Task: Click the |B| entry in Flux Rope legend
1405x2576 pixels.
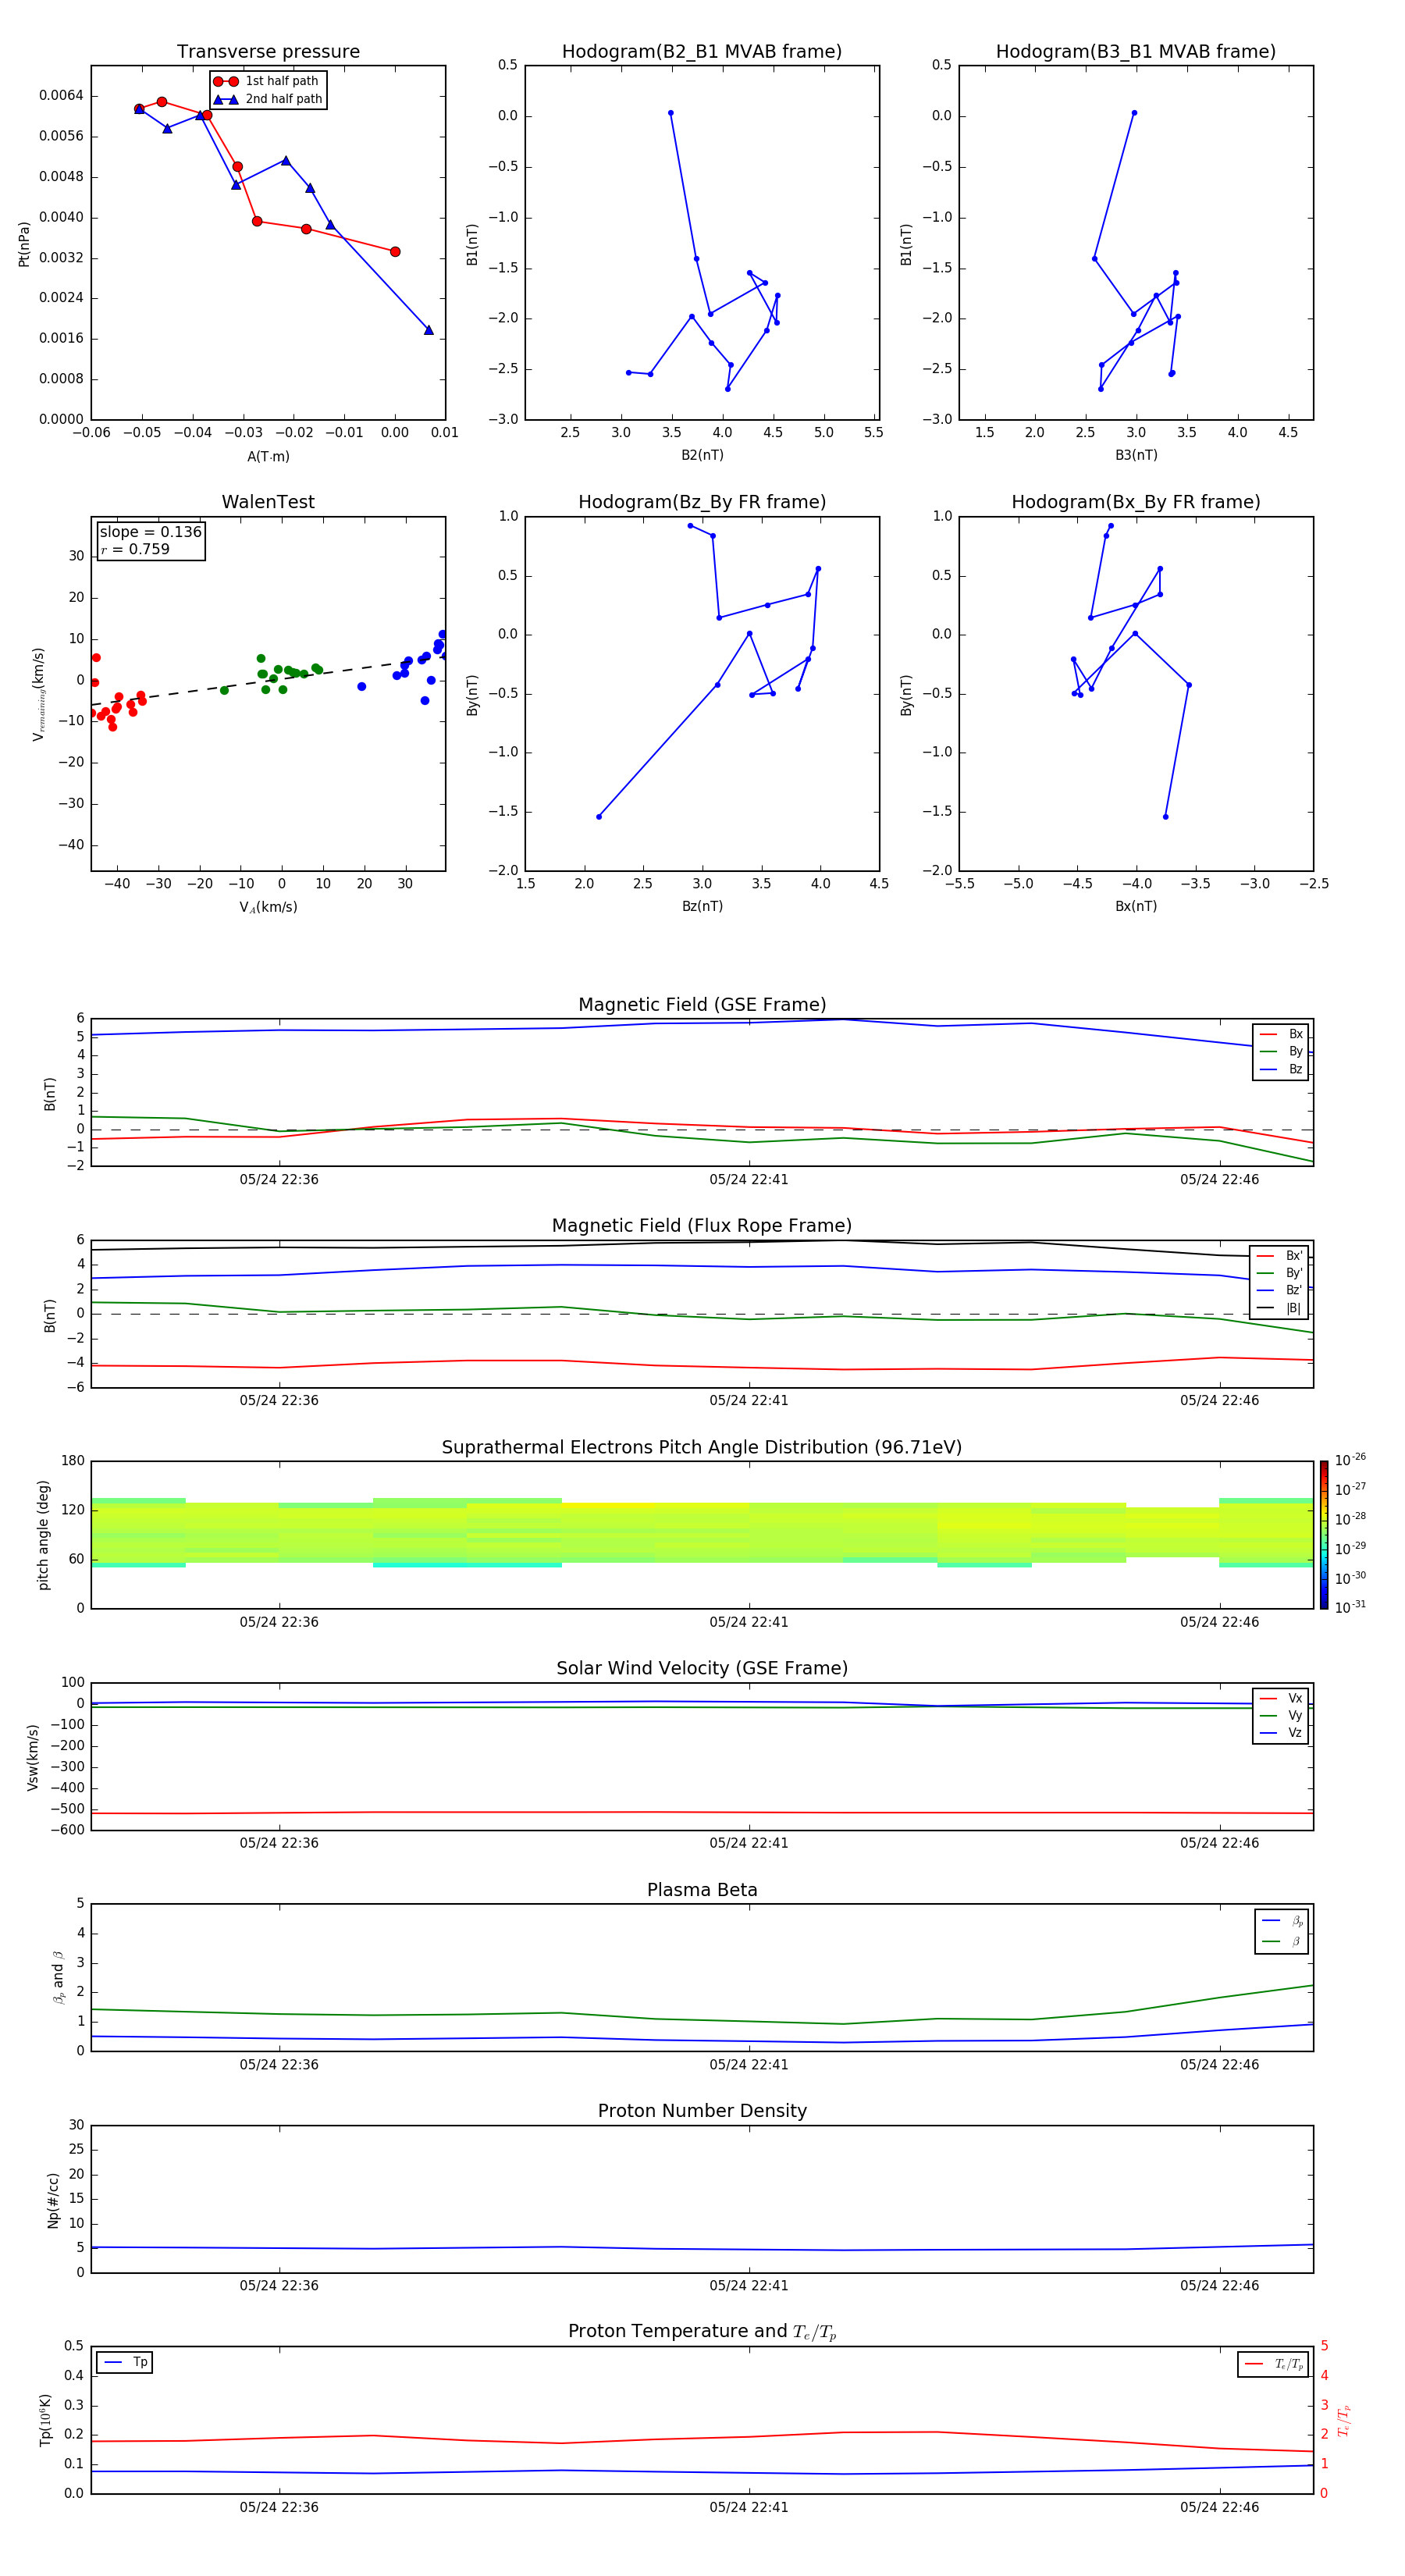Action: (x=1280, y=1308)
